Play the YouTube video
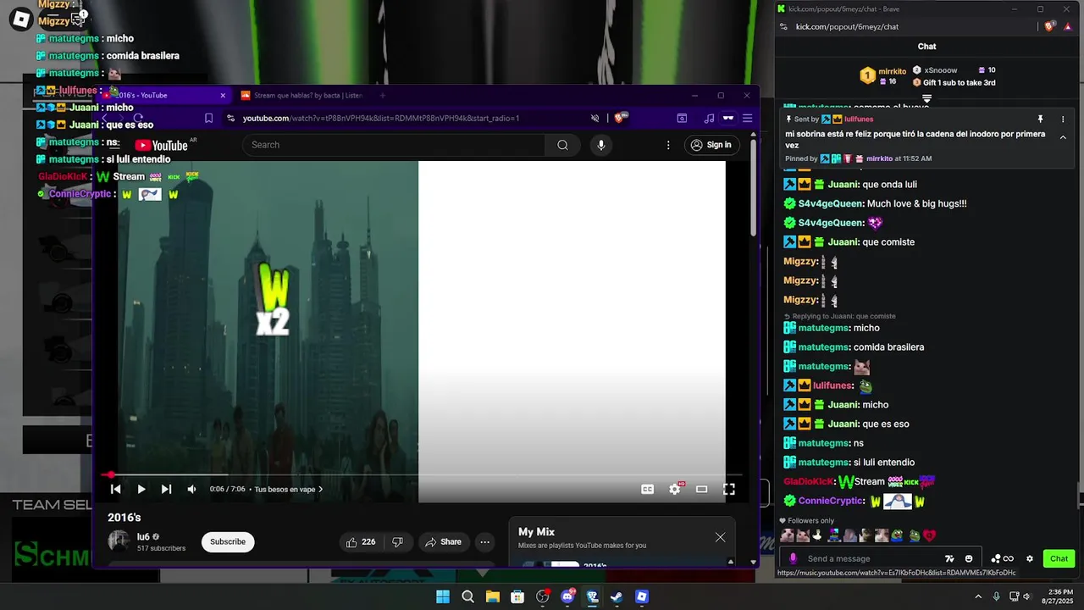The image size is (1084, 610). click(x=141, y=489)
